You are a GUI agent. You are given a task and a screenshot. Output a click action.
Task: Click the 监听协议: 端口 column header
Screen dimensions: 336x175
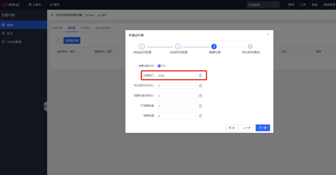click(x=66, y=52)
